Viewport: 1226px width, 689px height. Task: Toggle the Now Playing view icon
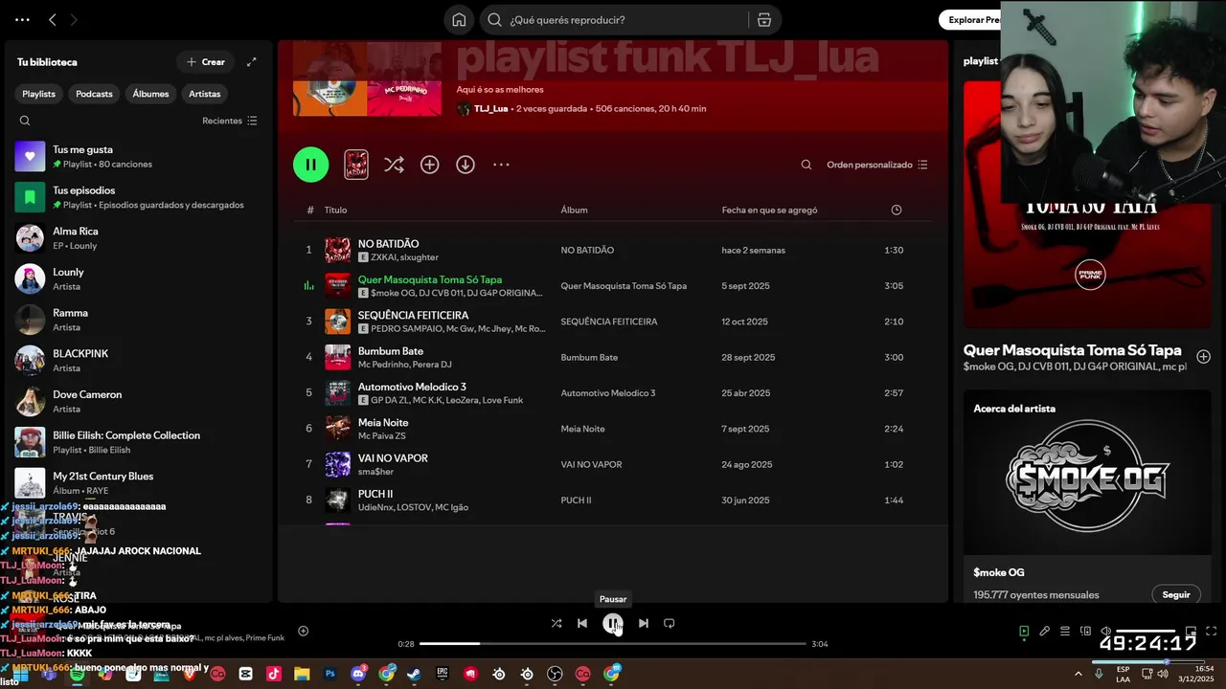click(x=1024, y=632)
